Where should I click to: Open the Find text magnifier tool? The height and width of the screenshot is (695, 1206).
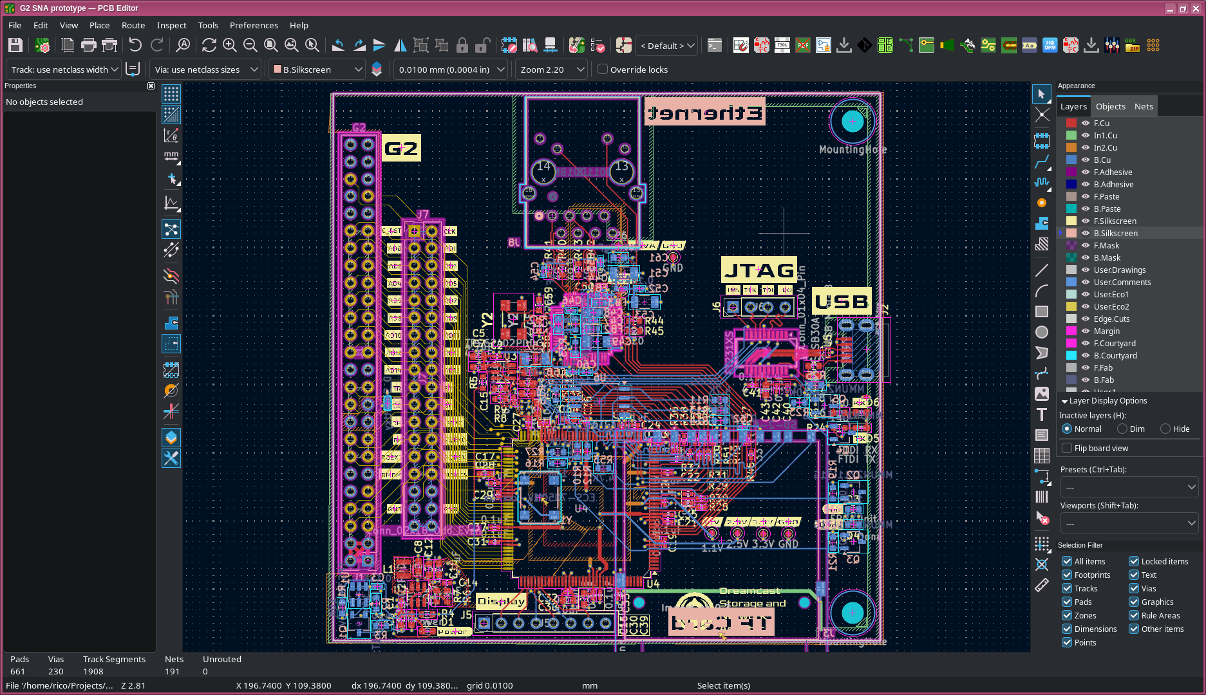pos(183,45)
